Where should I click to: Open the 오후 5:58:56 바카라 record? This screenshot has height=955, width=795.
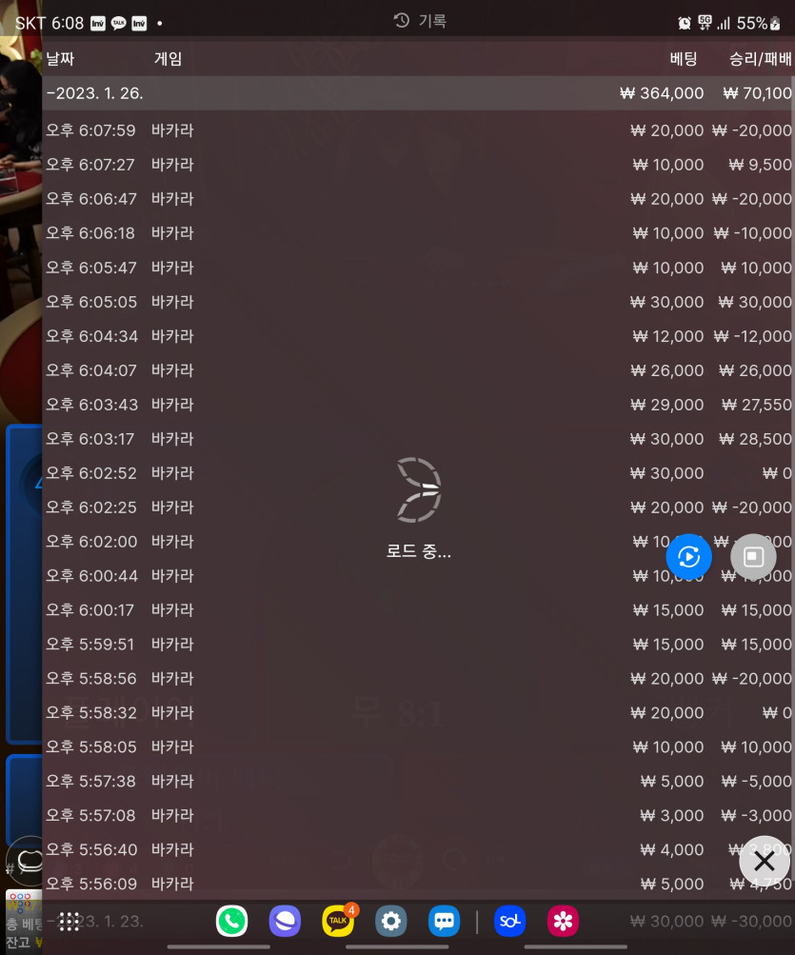tap(418, 678)
